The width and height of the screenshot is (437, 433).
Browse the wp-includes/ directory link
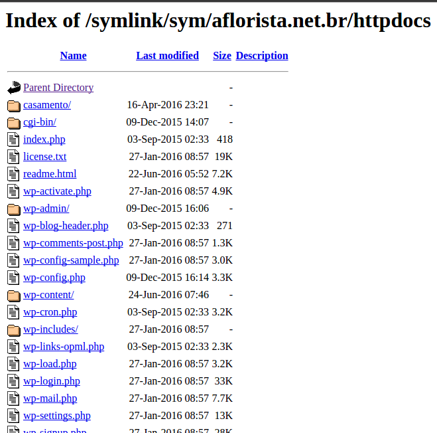[50, 329]
